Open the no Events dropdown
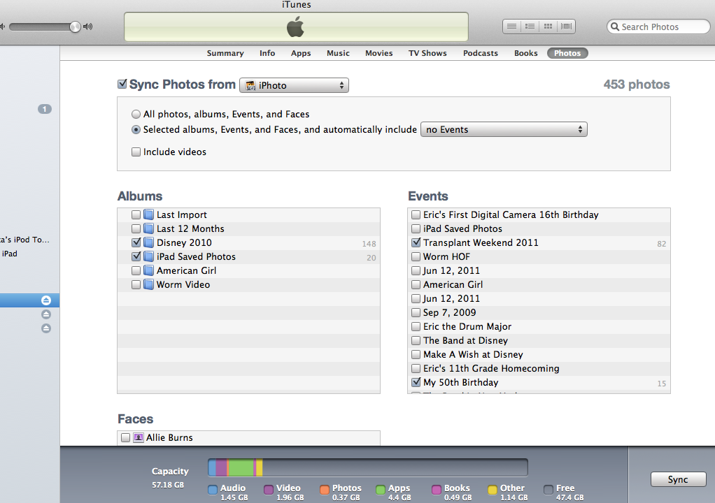The height and width of the screenshot is (503, 715). (x=504, y=130)
